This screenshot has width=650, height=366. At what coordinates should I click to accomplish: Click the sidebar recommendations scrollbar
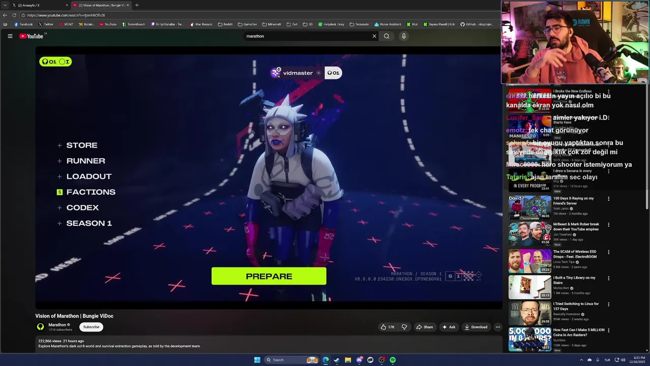click(647, 147)
